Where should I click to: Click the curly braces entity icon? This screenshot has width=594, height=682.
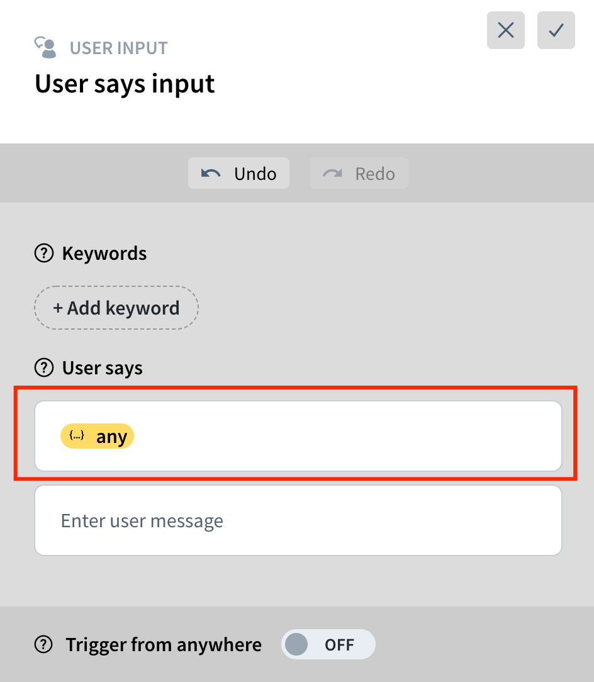(x=77, y=435)
